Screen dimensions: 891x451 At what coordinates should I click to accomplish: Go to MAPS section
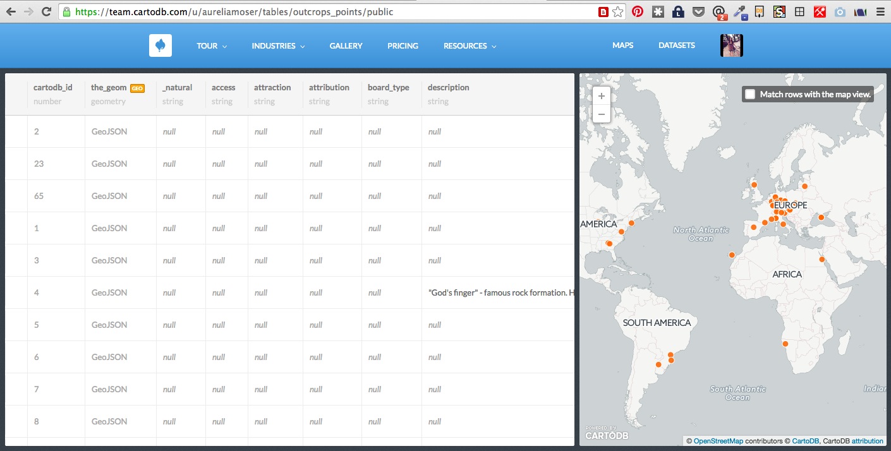point(622,45)
